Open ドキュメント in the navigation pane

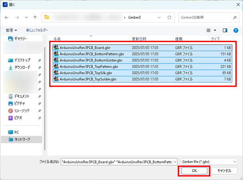[18, 96]
